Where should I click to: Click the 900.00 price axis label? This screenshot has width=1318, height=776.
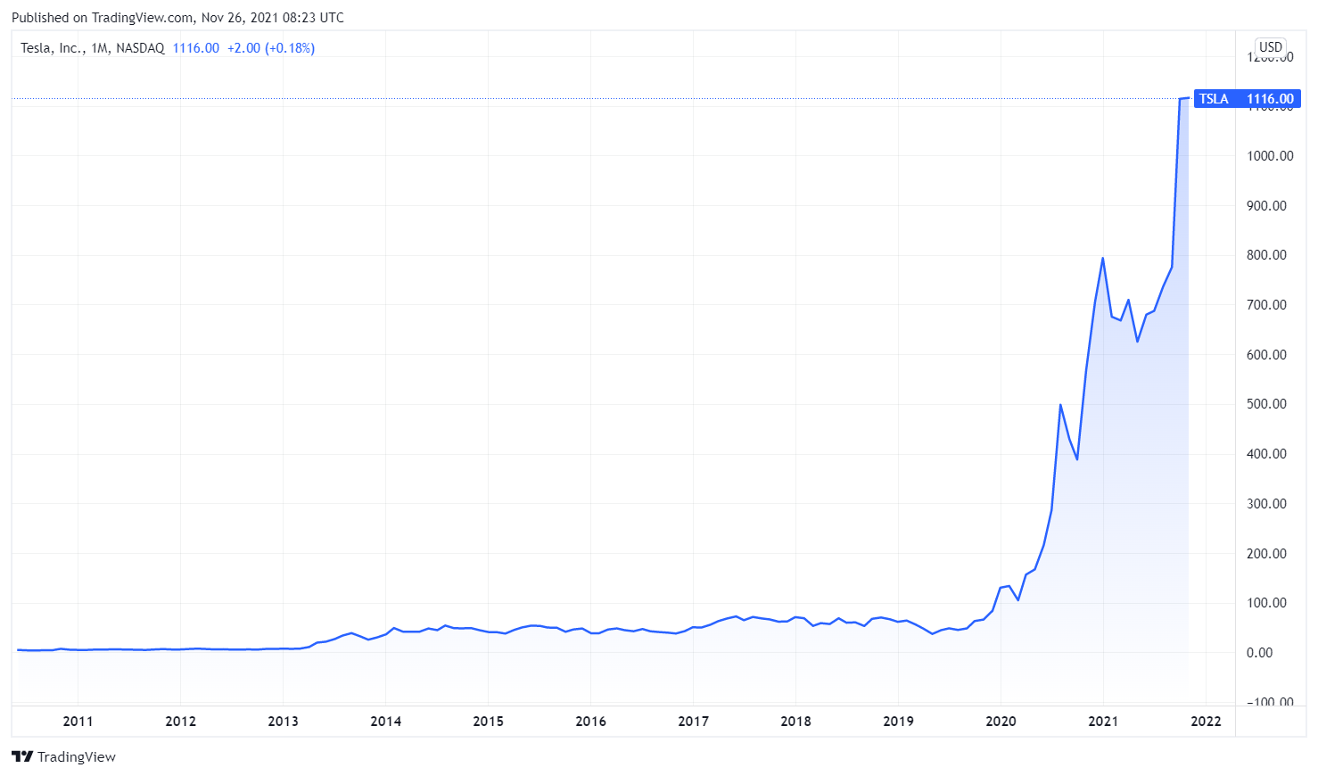pyautogui.click(x=1267, y=206)
